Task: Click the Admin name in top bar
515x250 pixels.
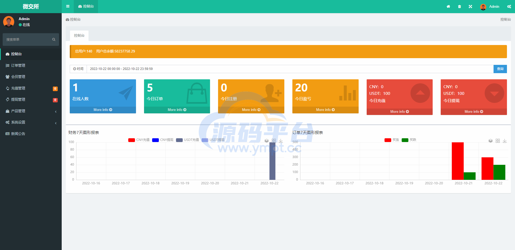Action: click(x=494, y=6)
